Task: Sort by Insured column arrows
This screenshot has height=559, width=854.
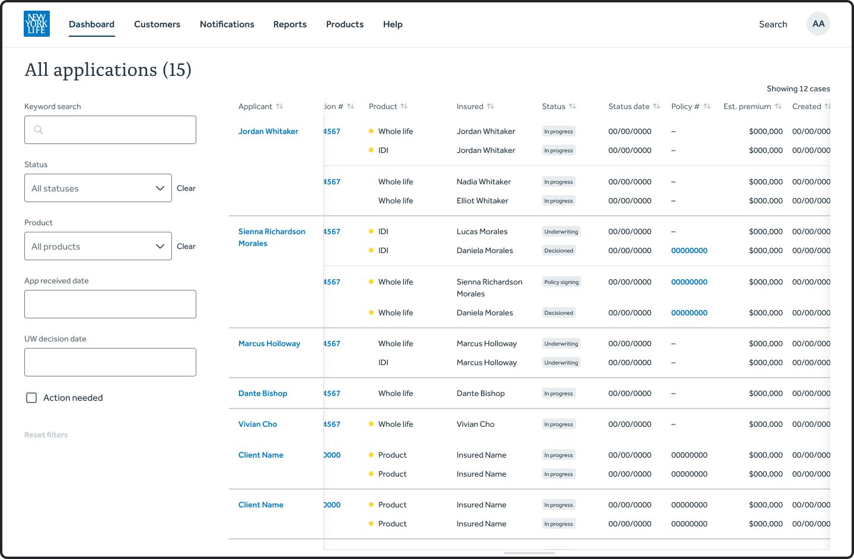Action: 490,107
